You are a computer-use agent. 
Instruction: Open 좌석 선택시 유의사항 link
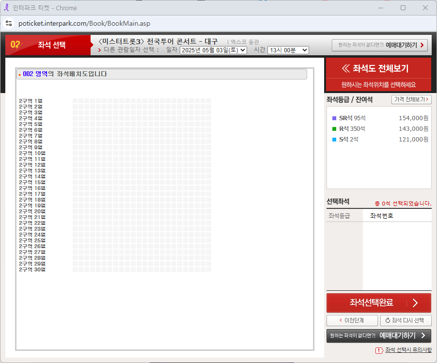click(x=408, y=350)
